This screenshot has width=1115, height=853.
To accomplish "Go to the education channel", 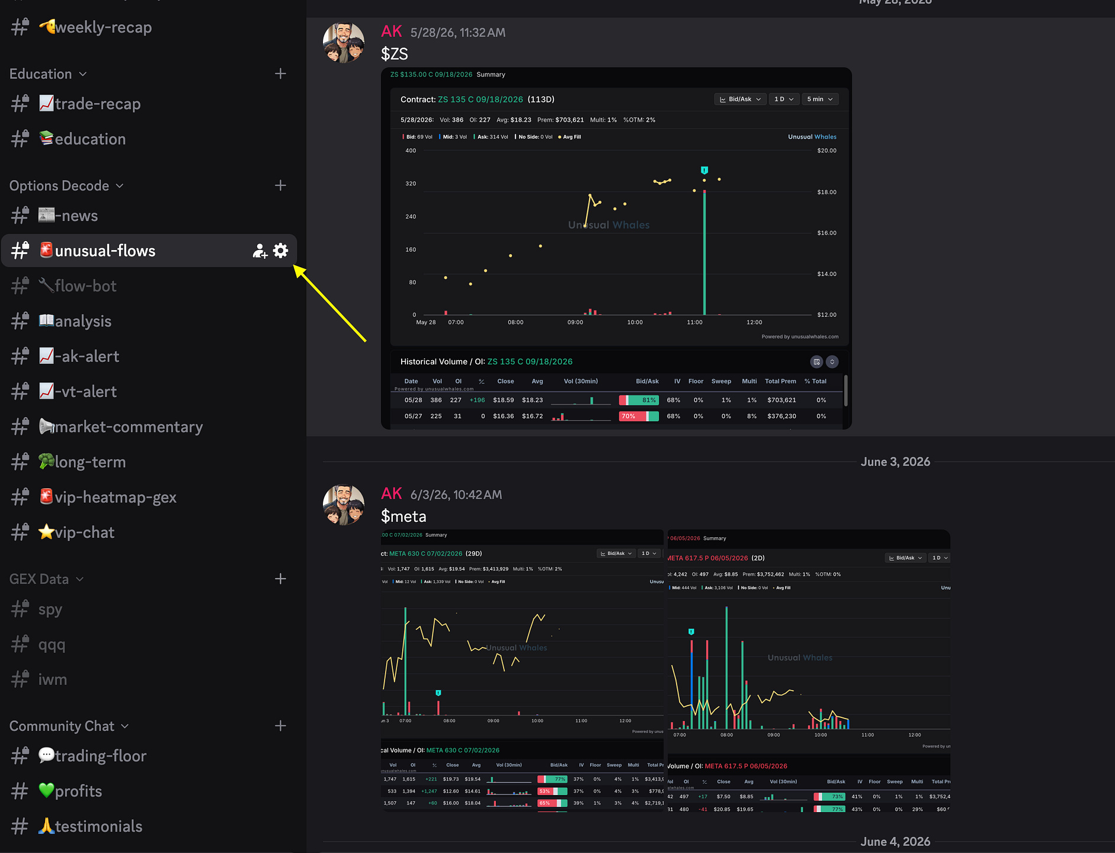I will coord(149,139).
